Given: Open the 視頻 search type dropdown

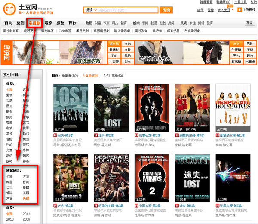Looking at the screenshot, I should tap(91, 10).
